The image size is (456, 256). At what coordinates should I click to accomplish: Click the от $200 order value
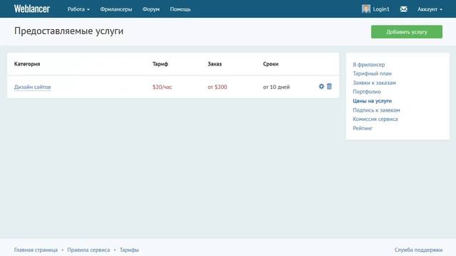coord(217,87)
